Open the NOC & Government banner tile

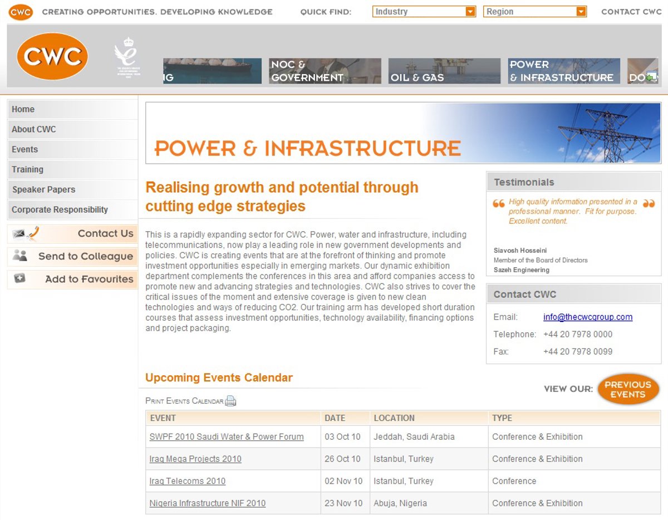[x=325, y=71]
